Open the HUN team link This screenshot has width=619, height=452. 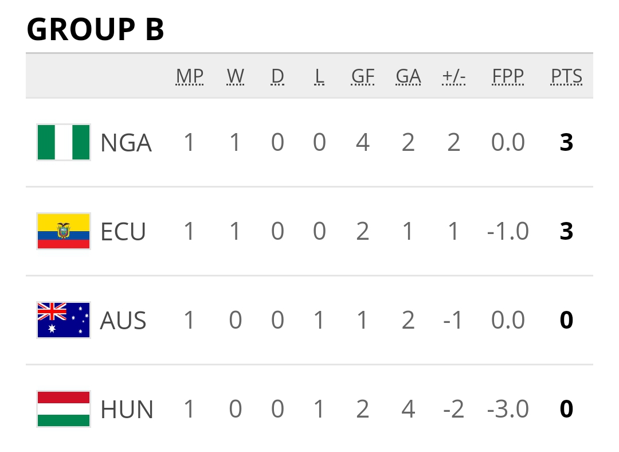click(x=127, y=410)
